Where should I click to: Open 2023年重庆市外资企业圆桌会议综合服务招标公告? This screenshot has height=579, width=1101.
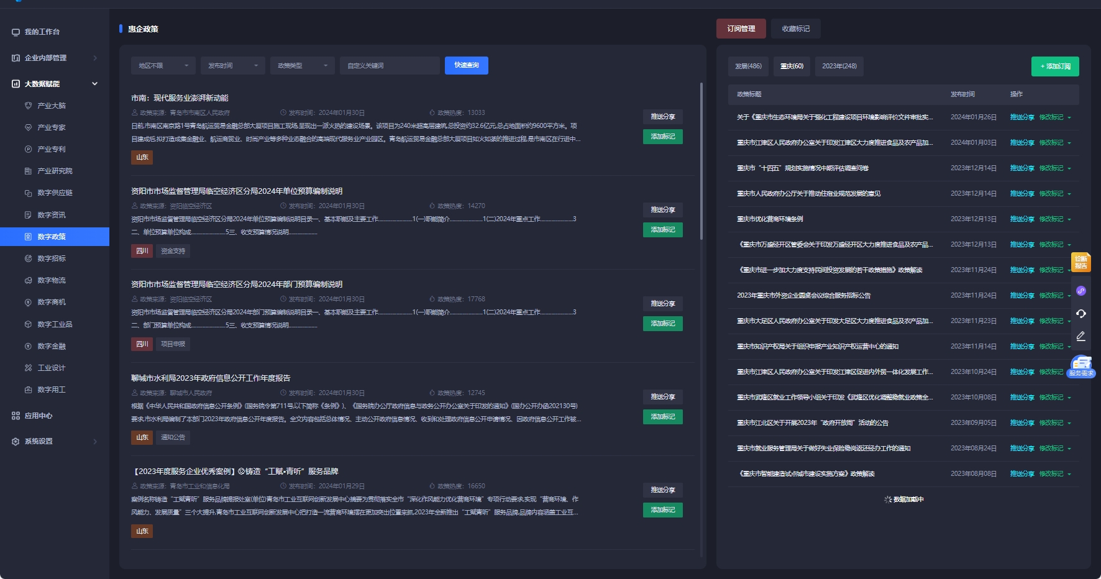(x=803, y=296)
